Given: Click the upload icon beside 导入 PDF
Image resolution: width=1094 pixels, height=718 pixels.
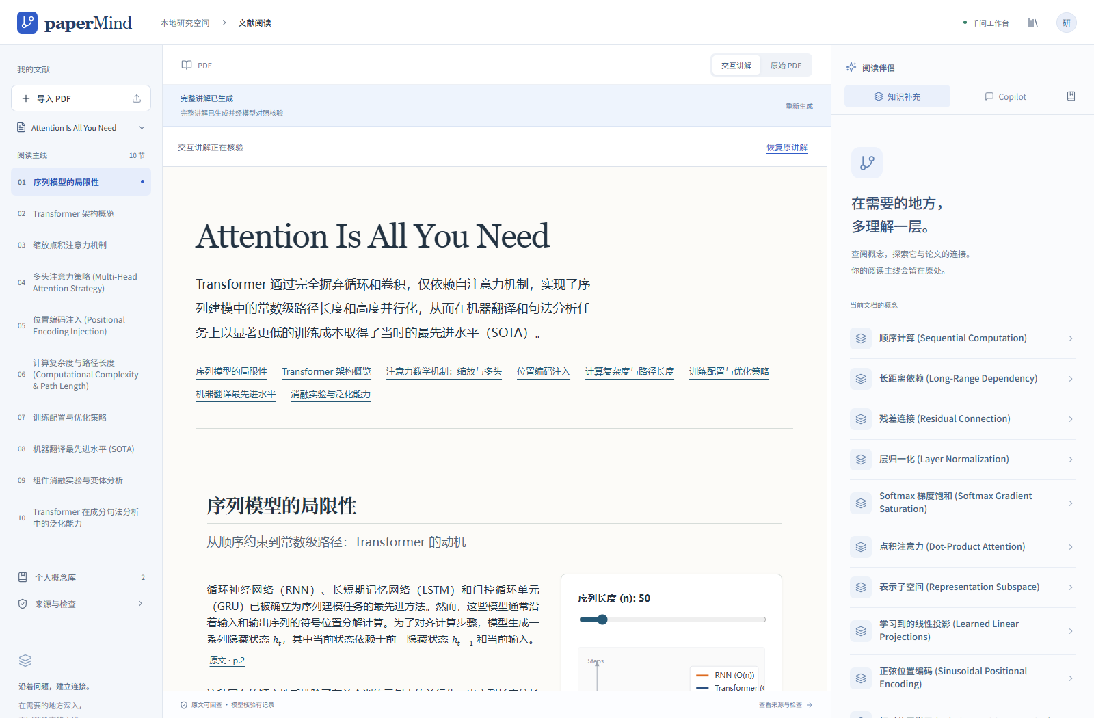Looking at the screenshot, I should pos(137,98).
